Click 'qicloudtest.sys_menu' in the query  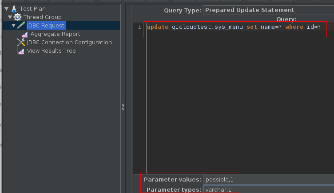point(207,27)
